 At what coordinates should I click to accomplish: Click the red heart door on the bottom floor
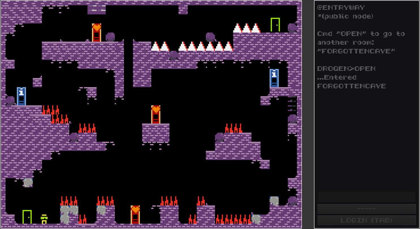[x=135, y=215]
